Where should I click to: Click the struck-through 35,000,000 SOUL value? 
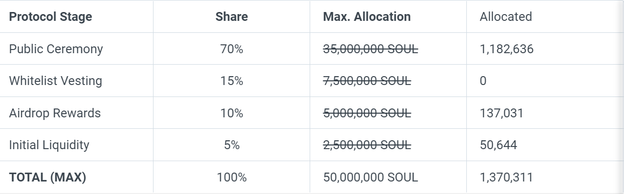point(371,49)
